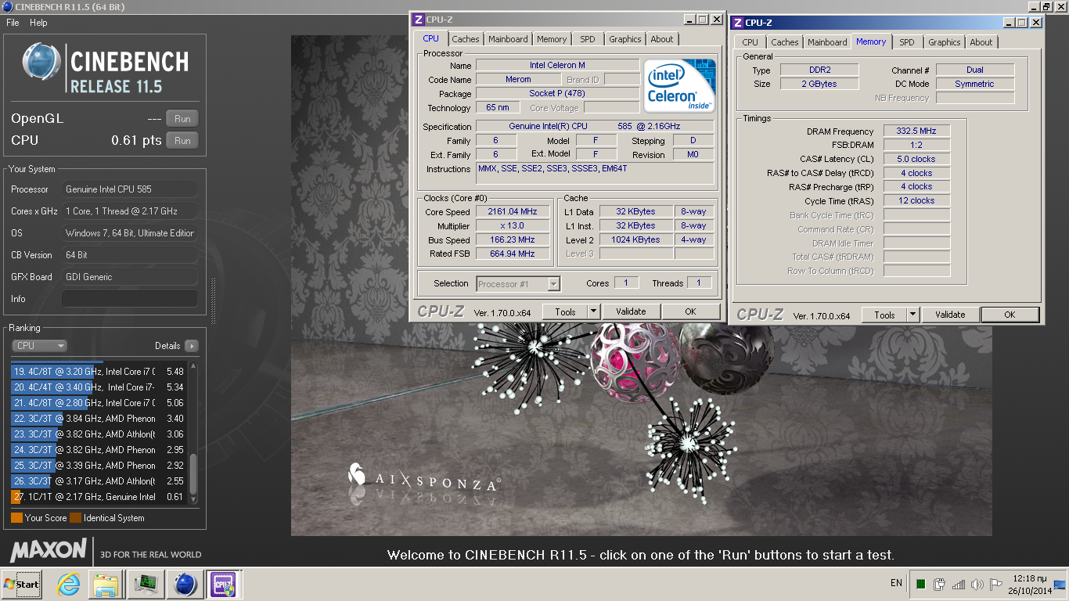Select ranking entry 19 Intel Core i7 5.48
The height and width of the screenshot is (601, 1069).
tap(99, 372)
